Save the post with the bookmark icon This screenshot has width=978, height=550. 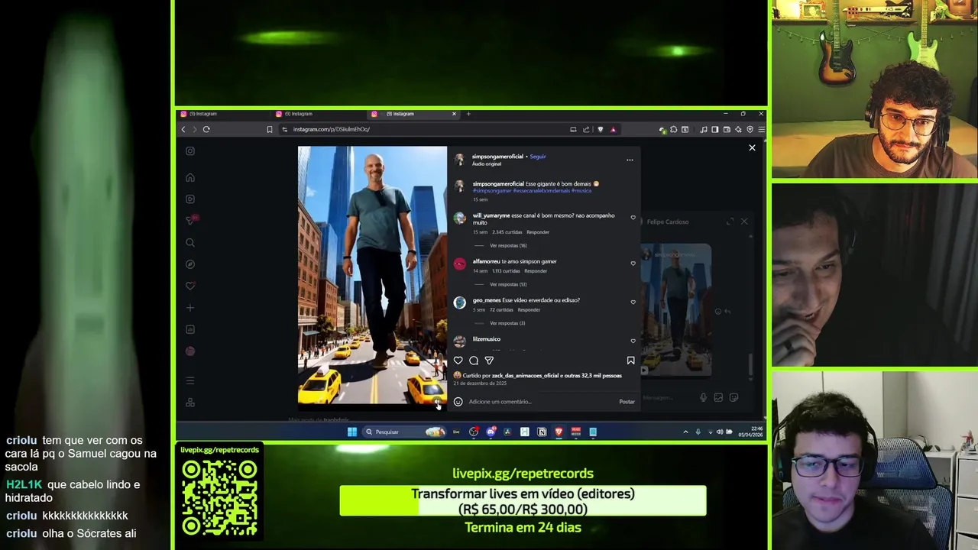click(x=630, y=361)
